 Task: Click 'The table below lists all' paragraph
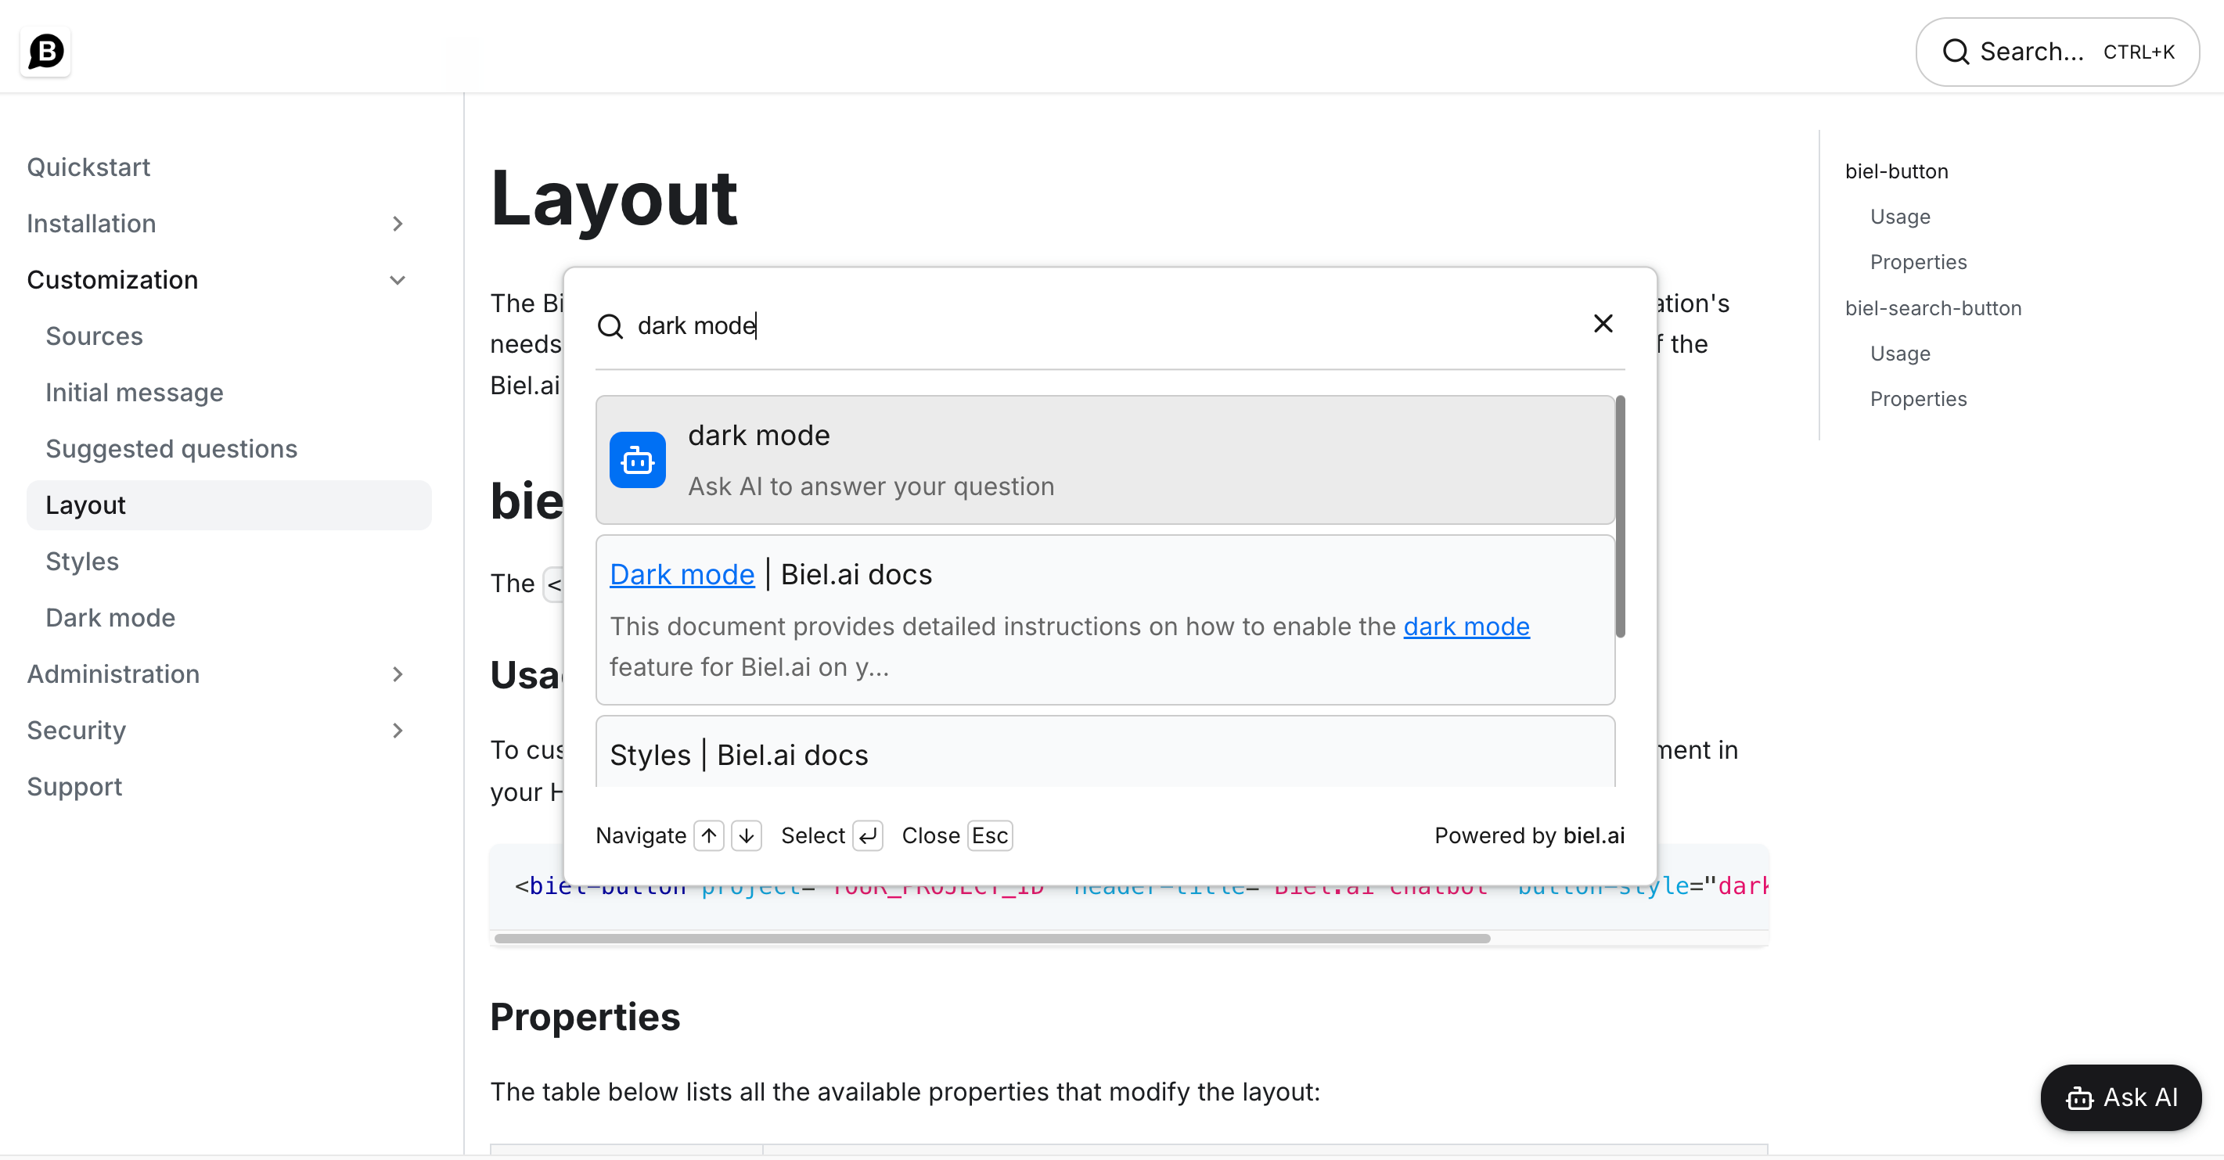[x=905, y=1092]
